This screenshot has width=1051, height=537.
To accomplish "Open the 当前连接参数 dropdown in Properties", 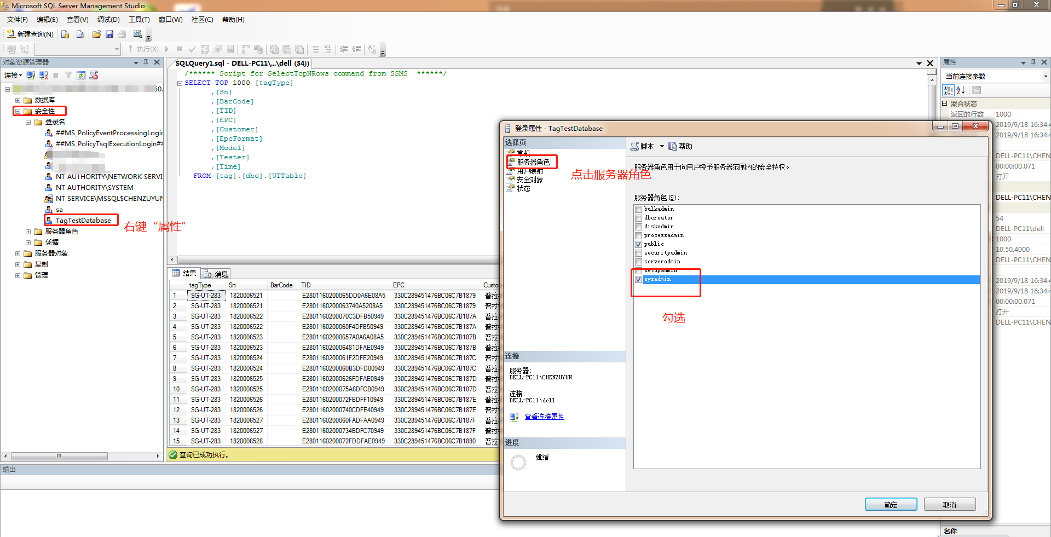I will click(x=1046, y=76).
